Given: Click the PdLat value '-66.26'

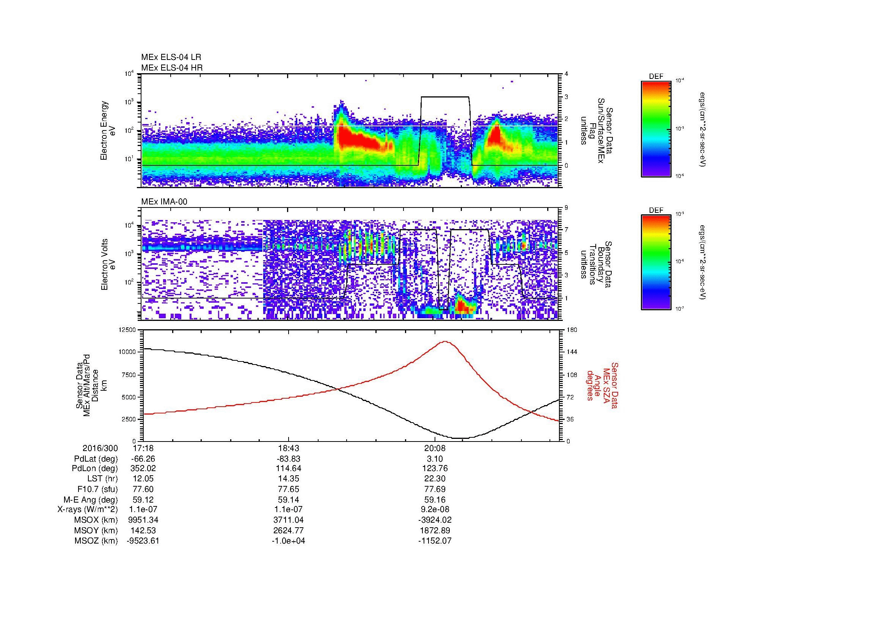Looking at the screenshot, I should pyautogui.click(x=143, y=459).
